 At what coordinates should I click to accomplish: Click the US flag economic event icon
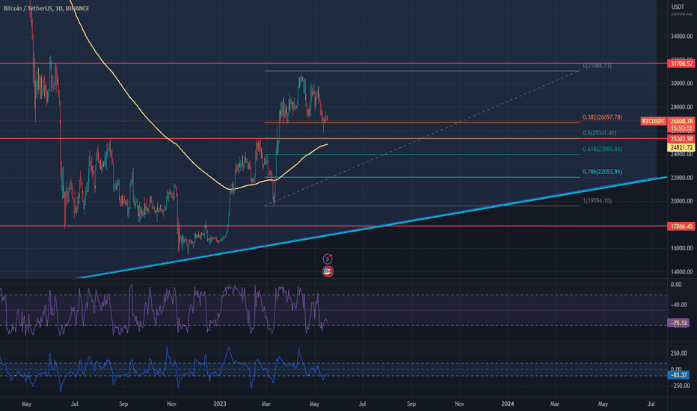point(328,271)
